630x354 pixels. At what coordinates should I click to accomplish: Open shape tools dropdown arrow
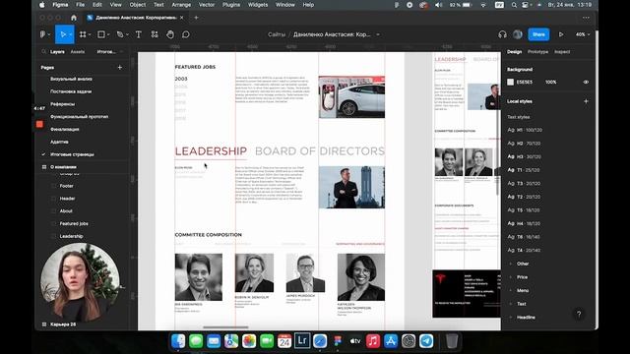108,35
